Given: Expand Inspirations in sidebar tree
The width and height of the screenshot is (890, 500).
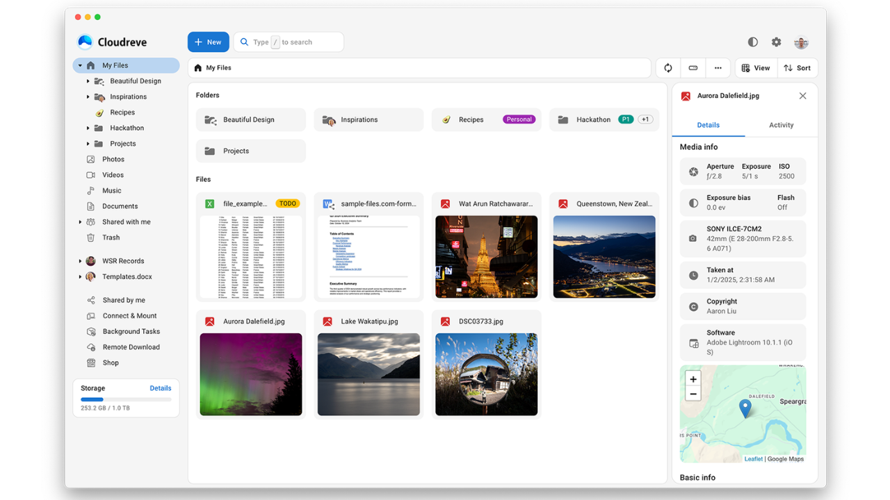Looking at the screenshot, I should click(88, 97).
